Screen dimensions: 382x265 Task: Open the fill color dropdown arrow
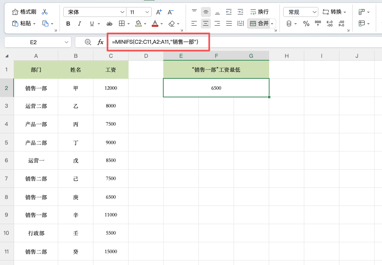(x=145, y=24)
